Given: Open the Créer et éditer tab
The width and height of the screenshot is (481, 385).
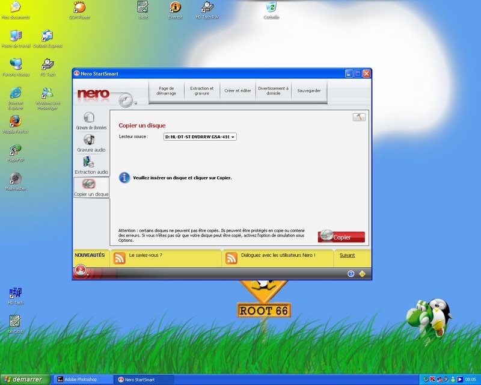Looking at the screenshot, I should point(237,91).
